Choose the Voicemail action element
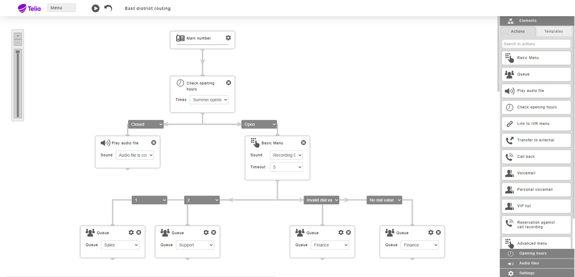The height and width of the screenshot is (277, 575). (536, 173)
